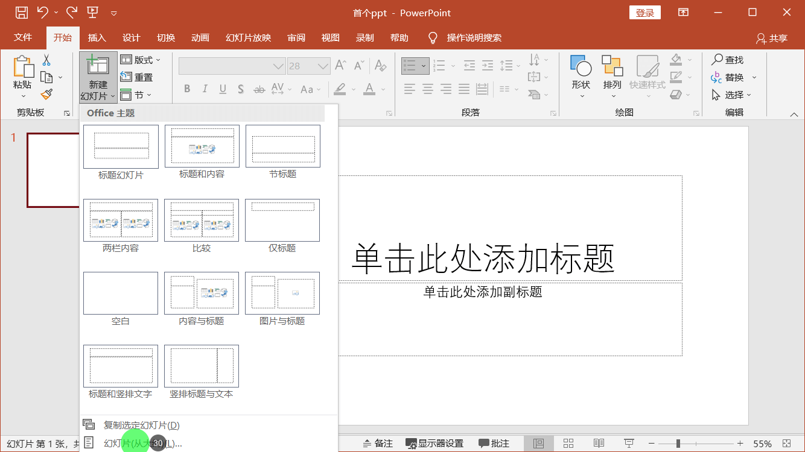Decrease list indent level icon
This screenshot has width=805, height=452.
point(469,66)
